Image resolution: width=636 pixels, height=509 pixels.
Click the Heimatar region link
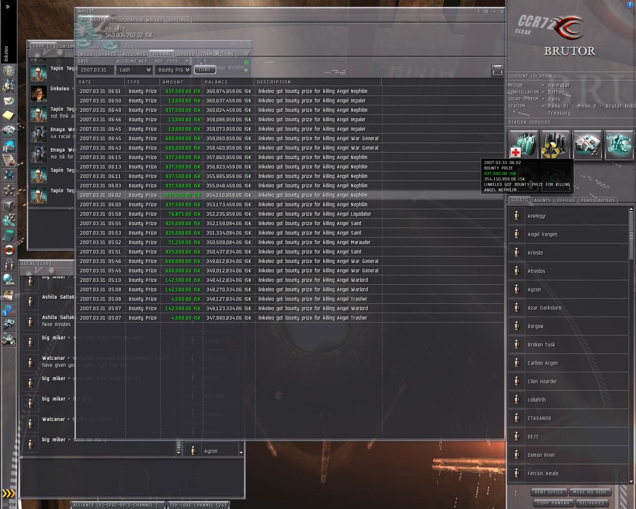tap(559, 85)
